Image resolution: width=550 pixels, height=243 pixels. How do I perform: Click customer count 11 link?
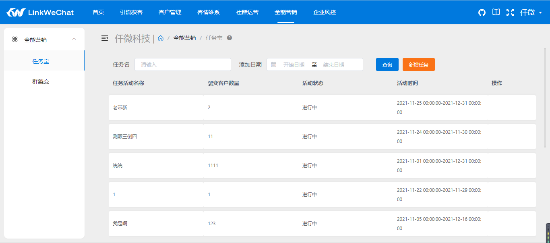[x=210, y=137]
